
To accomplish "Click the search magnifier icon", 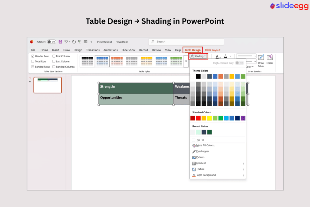I will 153,42.
